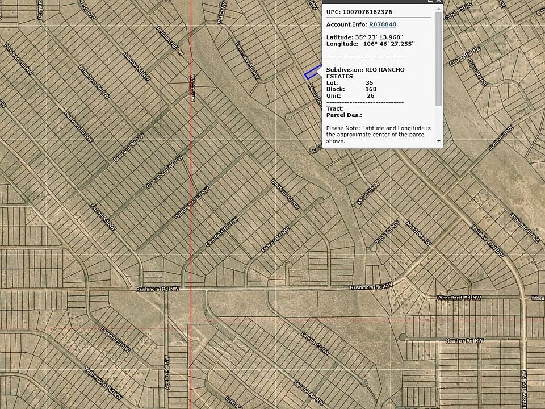Click the Mercer Rd NW road label
This screenshot has height=409, width=545.
(275, 240)
